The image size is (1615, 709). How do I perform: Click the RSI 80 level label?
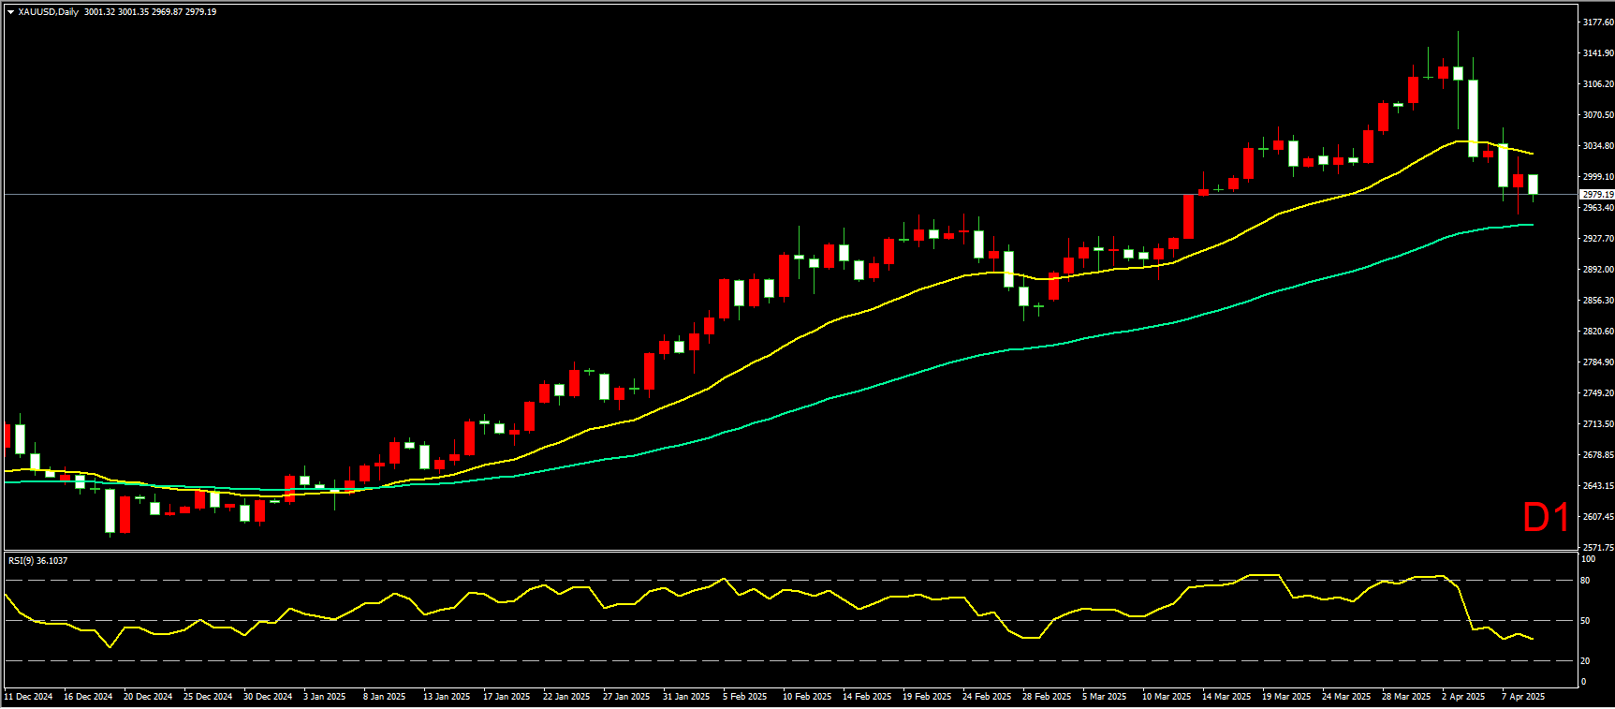coord(1585,581)
